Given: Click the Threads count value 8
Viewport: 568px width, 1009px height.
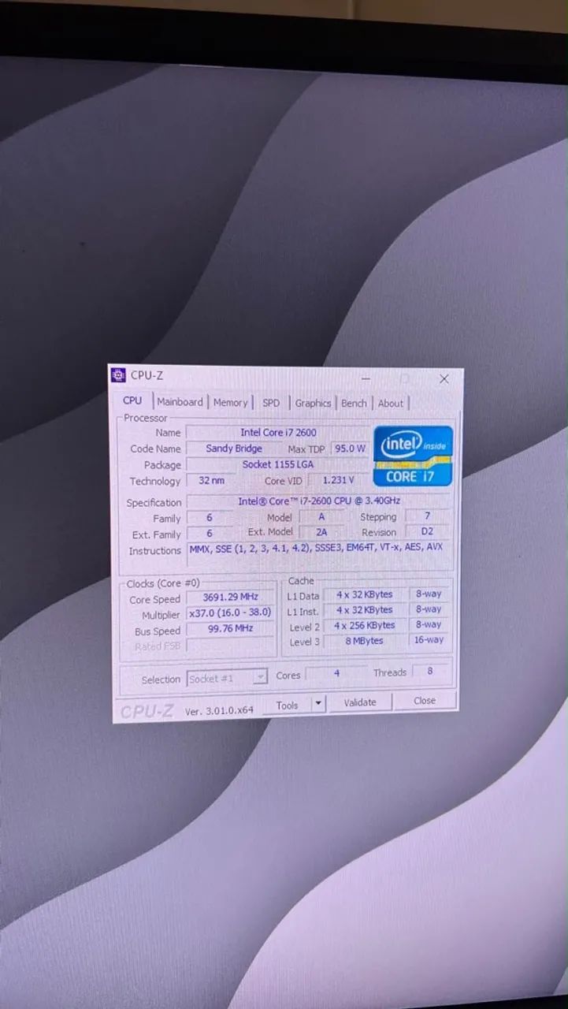Looking at the screenshot, I should [x=430, y=672].
